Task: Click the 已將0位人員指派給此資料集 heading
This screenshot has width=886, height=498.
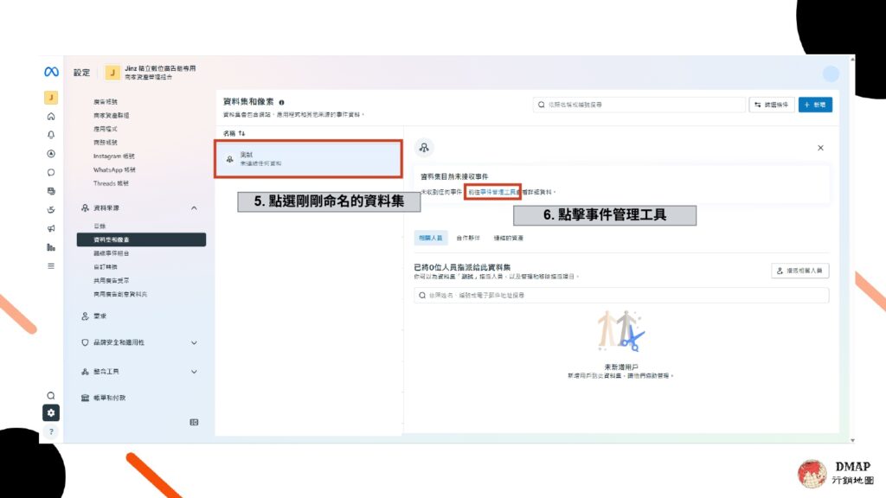Action: [x=462, y=267]
